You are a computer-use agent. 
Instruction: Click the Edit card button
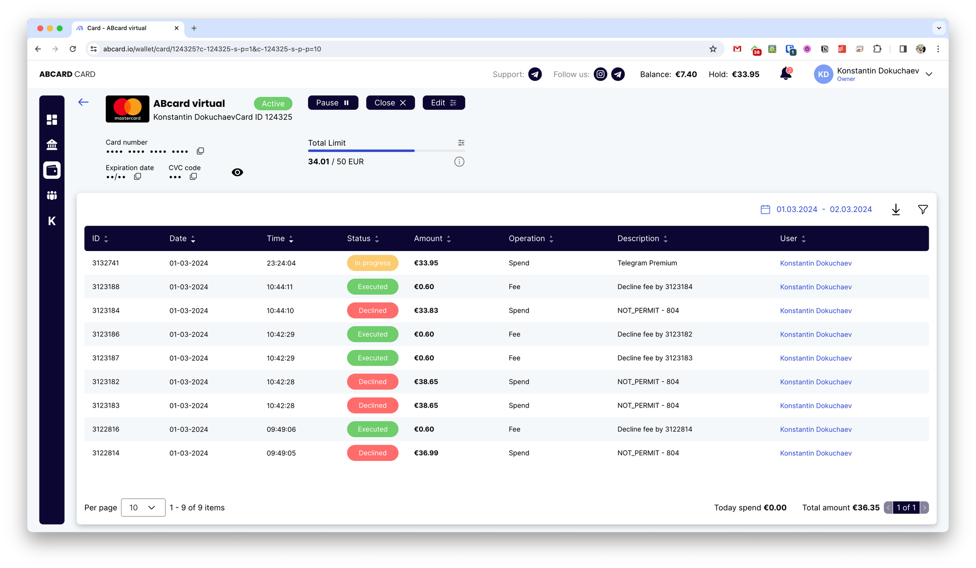(443, 103)
